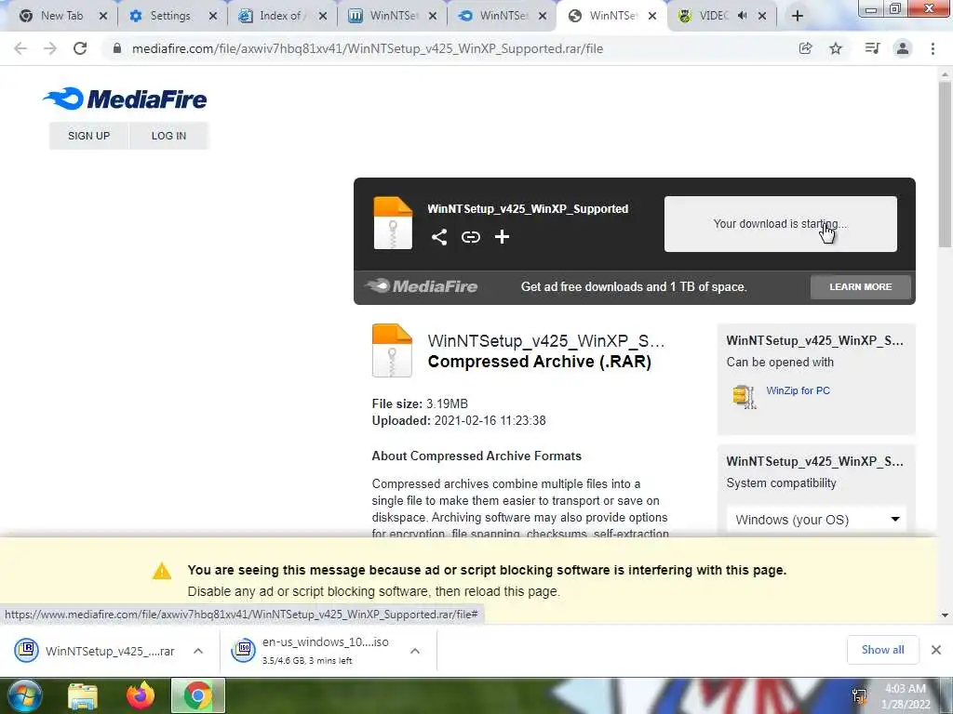
Task: Click the File size 3.19MB text
Action: (420, 403)
